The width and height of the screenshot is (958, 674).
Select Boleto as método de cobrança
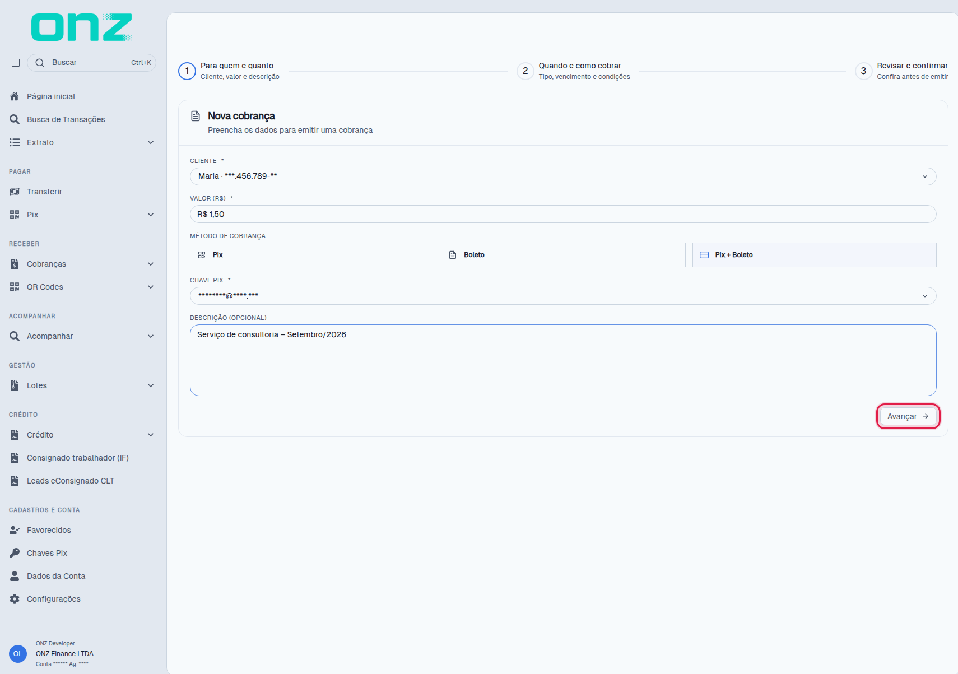click(x=563, y=255)
